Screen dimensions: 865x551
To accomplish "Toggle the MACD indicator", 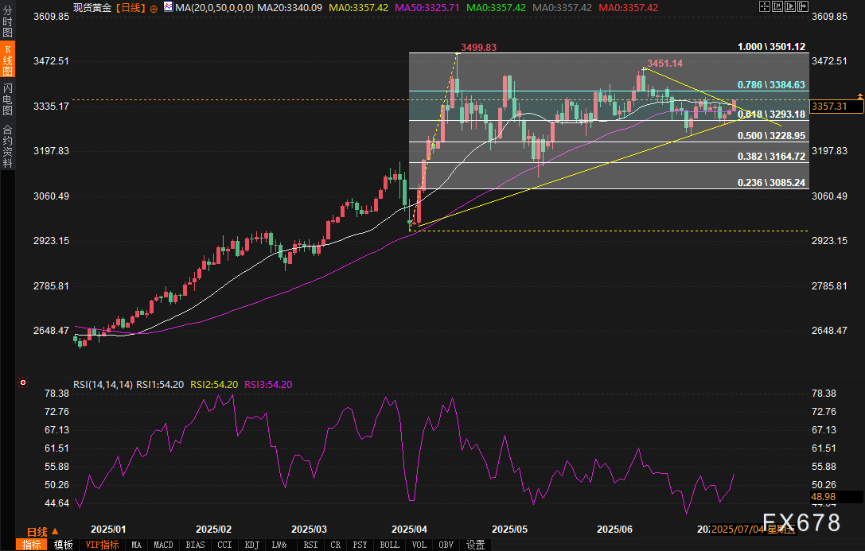I will (163, 545).
